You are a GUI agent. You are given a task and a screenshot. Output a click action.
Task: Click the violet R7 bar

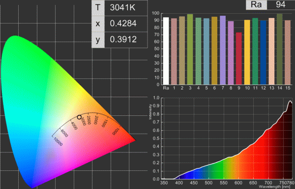click(x=223, y=50)
